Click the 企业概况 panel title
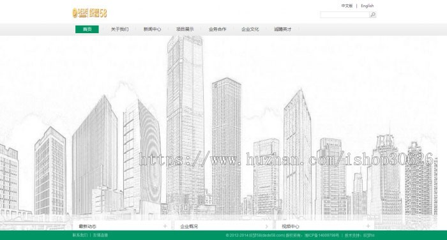 click(189, 227)
